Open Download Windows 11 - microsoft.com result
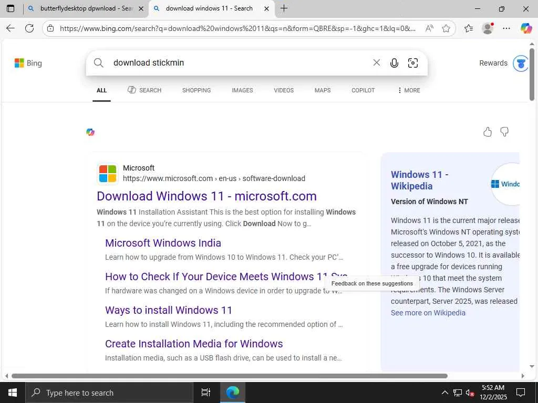538x403 pixels. click(206, 196)
